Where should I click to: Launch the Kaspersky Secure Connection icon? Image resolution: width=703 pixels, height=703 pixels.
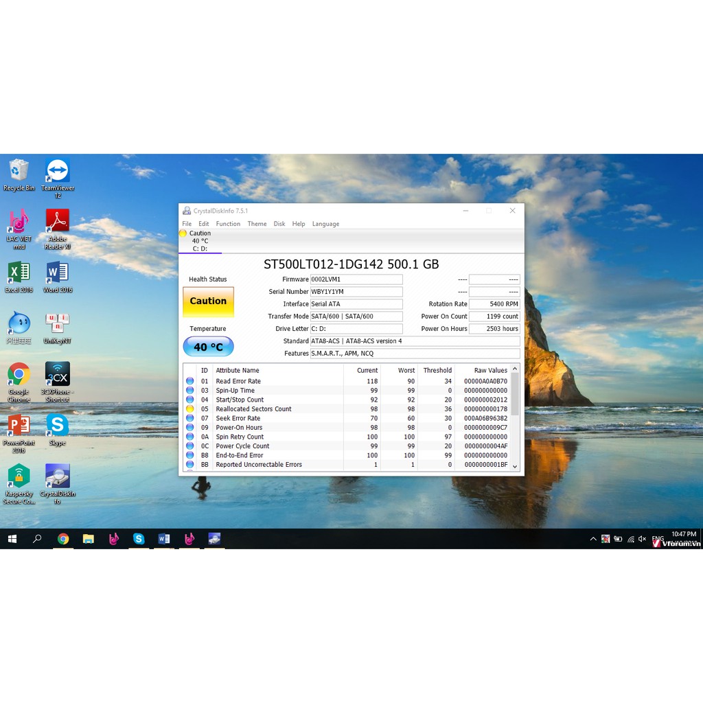(x=19, y=476)
